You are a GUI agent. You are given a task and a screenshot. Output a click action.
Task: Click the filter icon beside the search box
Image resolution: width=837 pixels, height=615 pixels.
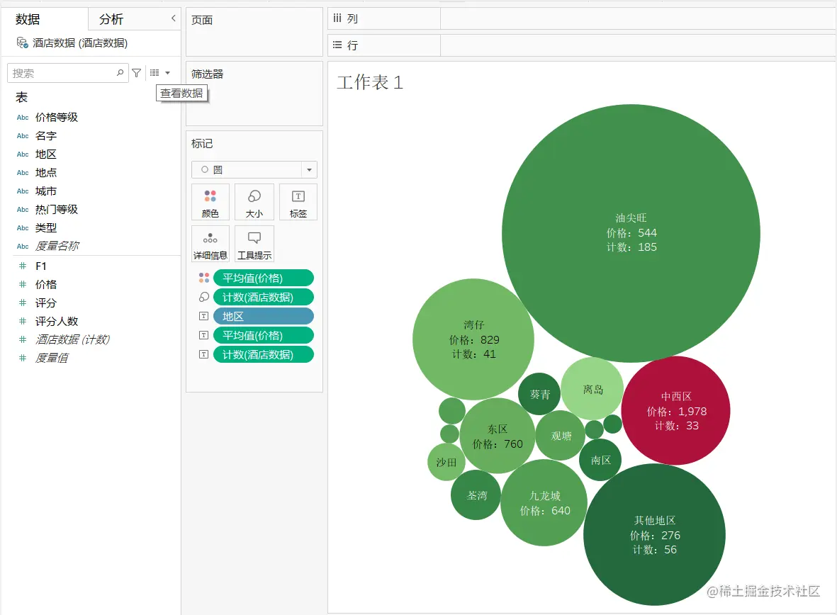tap(137, 72)
